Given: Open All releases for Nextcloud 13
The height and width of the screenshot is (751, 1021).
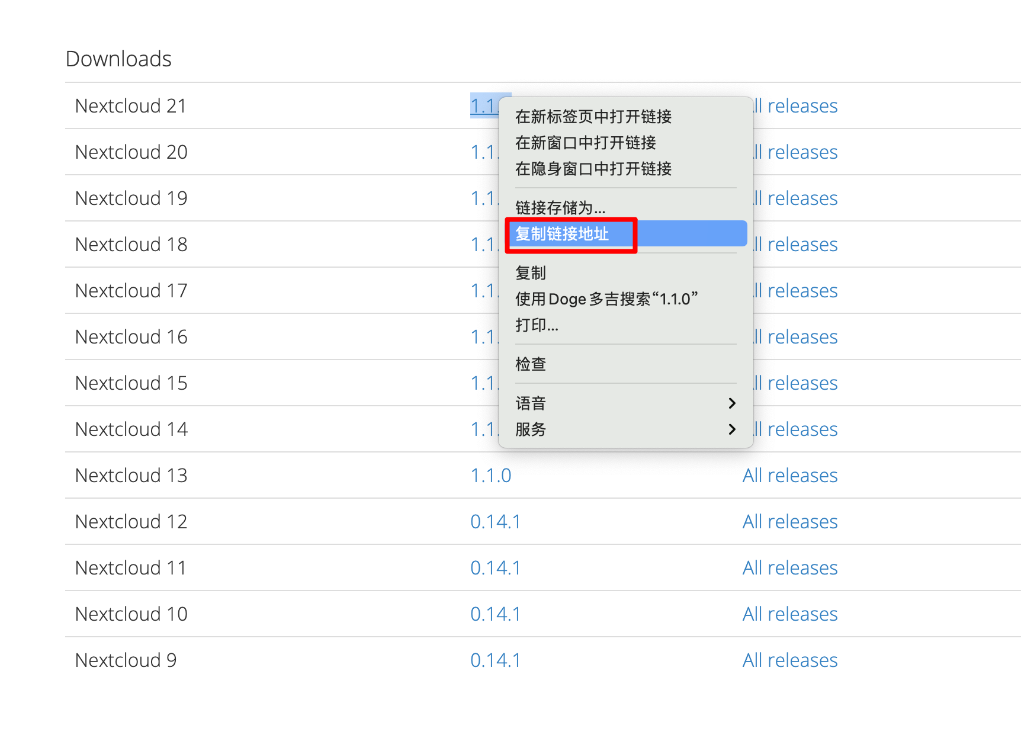Looking at the screenshot, I should point(790,476).
